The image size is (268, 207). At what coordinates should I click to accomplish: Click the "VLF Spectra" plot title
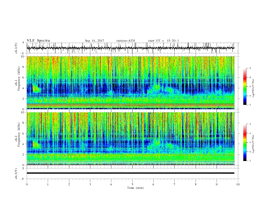[x=38, y=41]
